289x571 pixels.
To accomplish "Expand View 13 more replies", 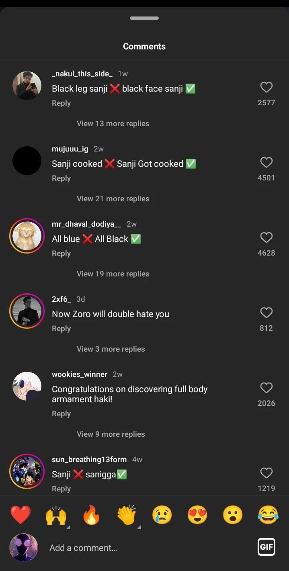I will [x=113, y=124].
